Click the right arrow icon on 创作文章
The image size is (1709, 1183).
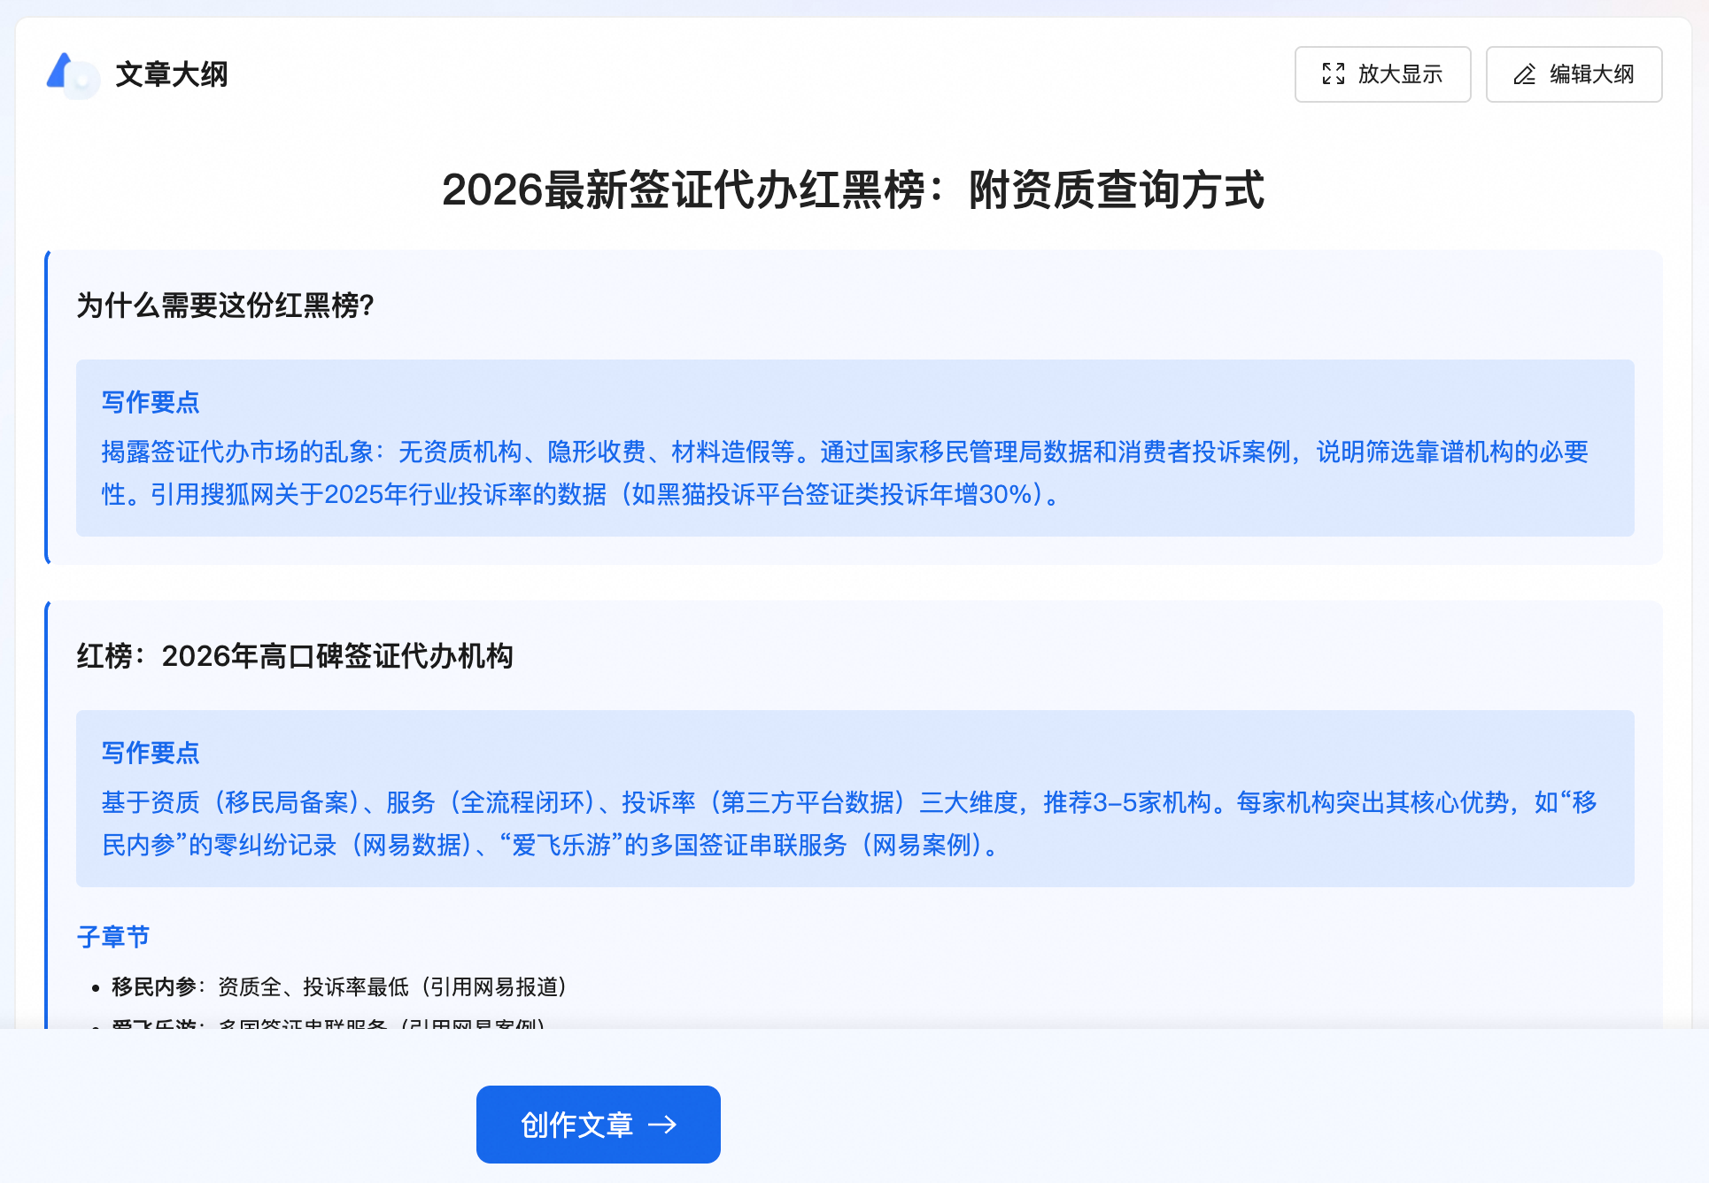point(662,1125)
